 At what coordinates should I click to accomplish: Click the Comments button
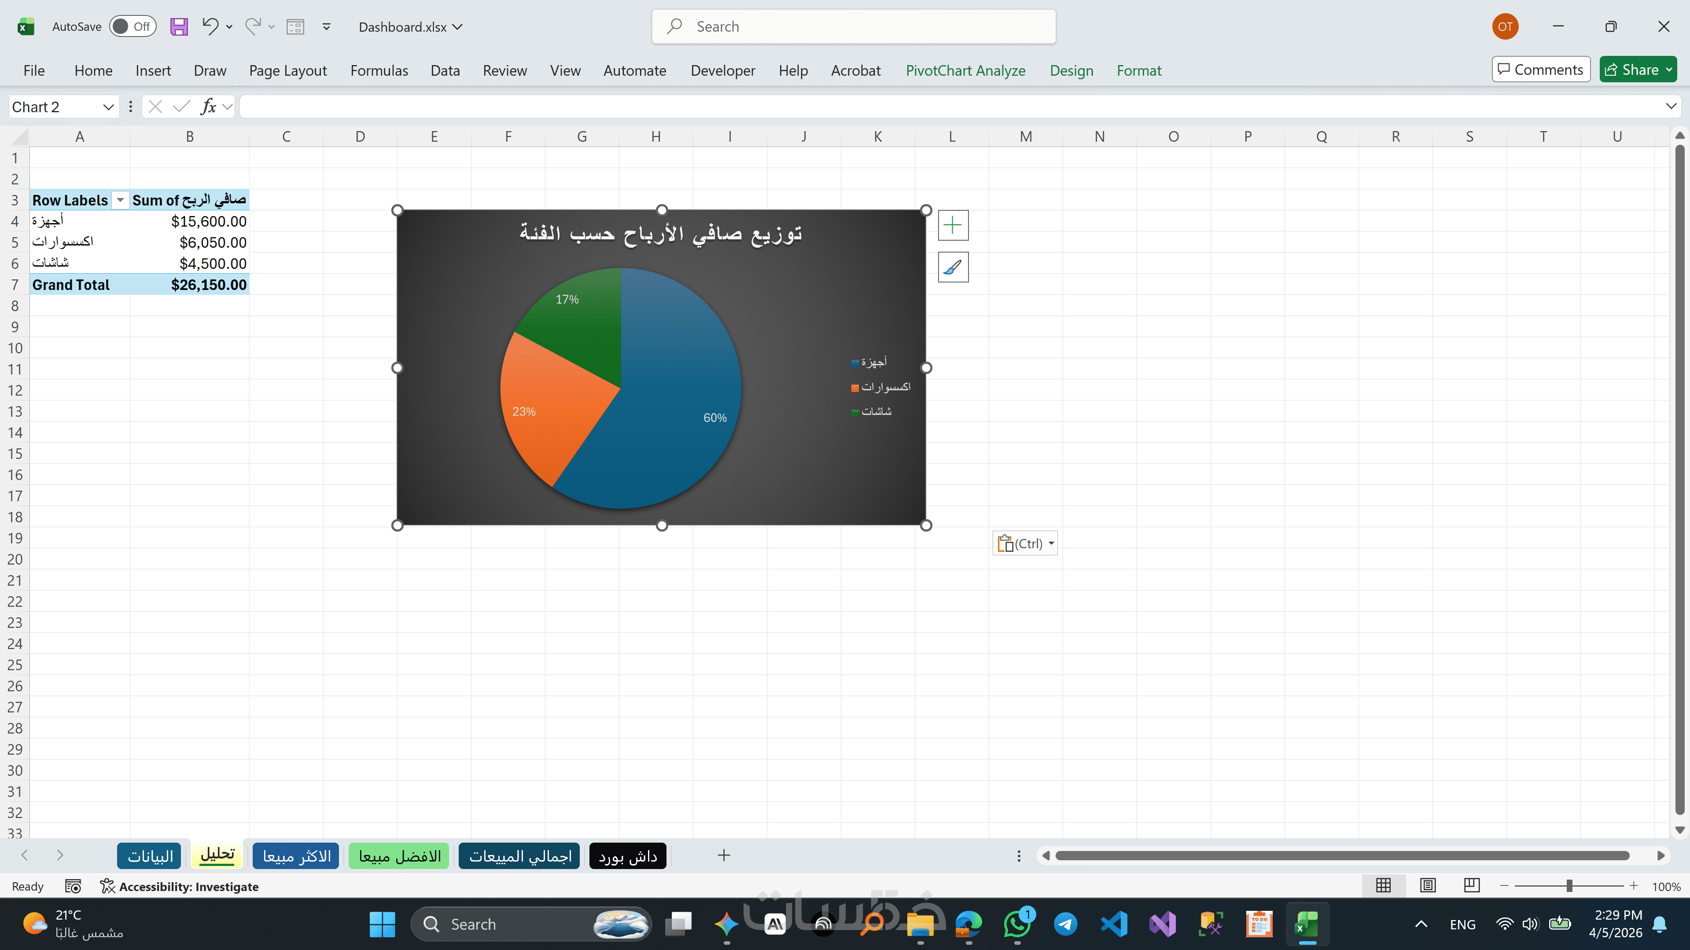[1540, 70]
